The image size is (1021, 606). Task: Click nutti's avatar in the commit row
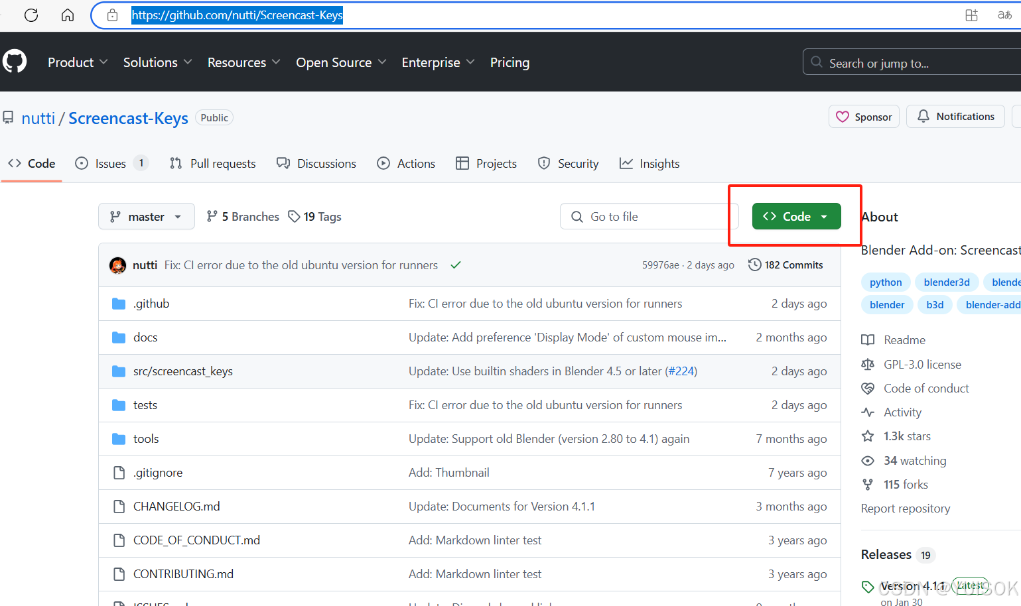pos(118,265)
